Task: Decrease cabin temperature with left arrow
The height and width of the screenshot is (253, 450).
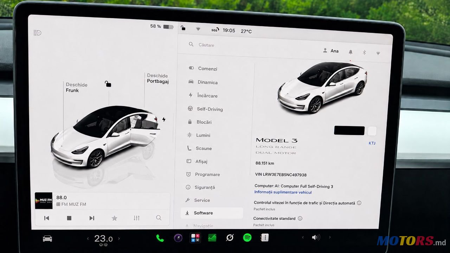Action: coord(88,239)
